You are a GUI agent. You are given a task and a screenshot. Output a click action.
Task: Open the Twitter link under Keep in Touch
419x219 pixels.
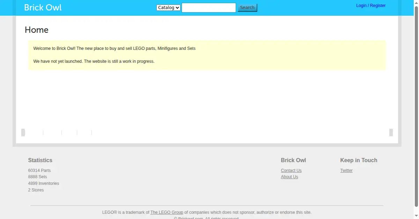click(346, 171)
